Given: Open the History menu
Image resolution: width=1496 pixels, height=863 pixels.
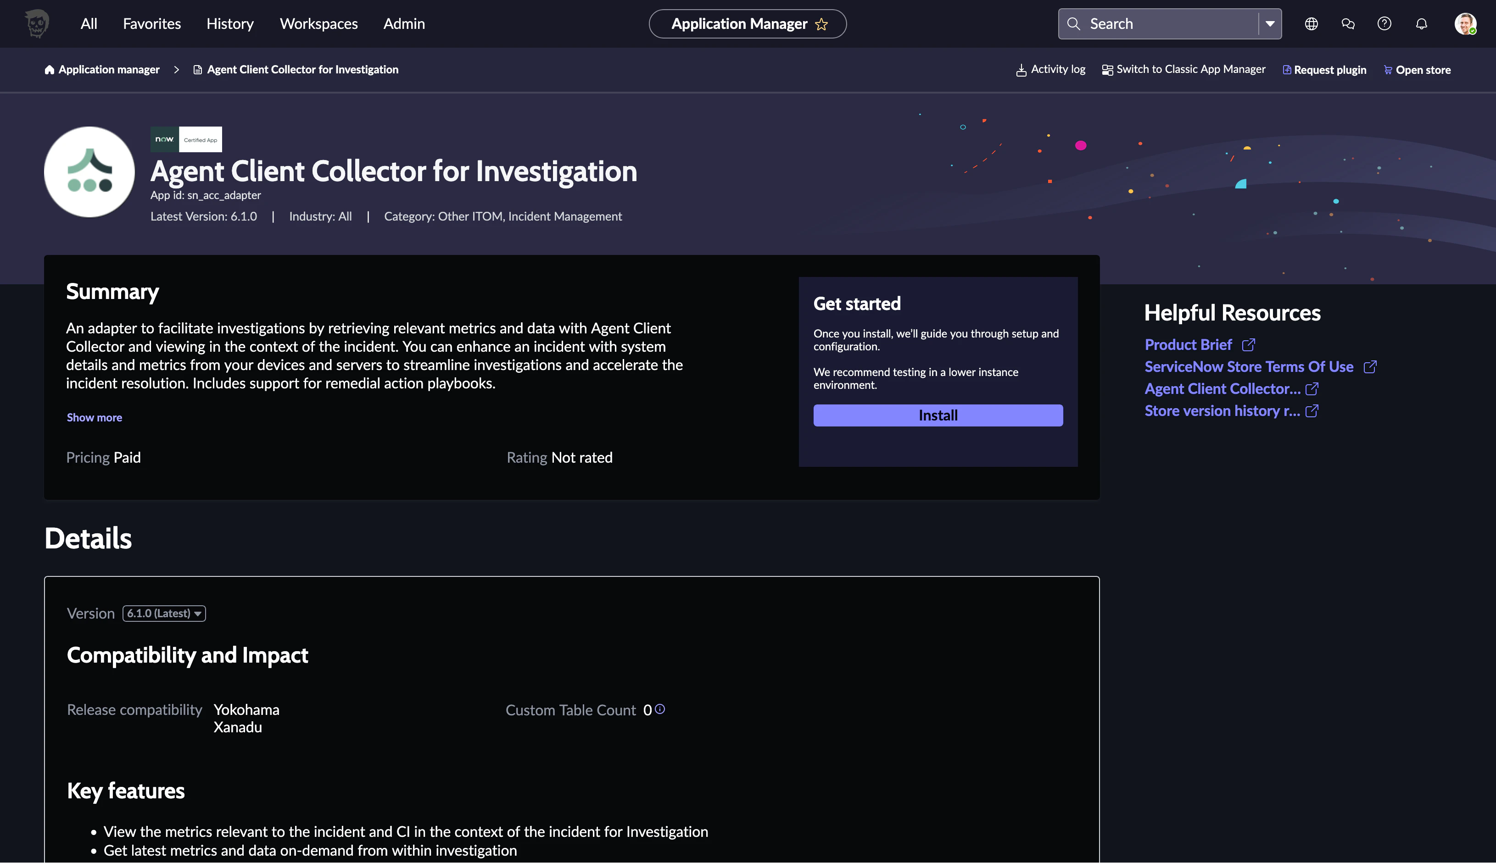Looking at the screenshot, I should point(230,24).
